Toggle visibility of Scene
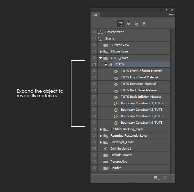The height and width of the screenshot is (192, 194). pos(94,38)
